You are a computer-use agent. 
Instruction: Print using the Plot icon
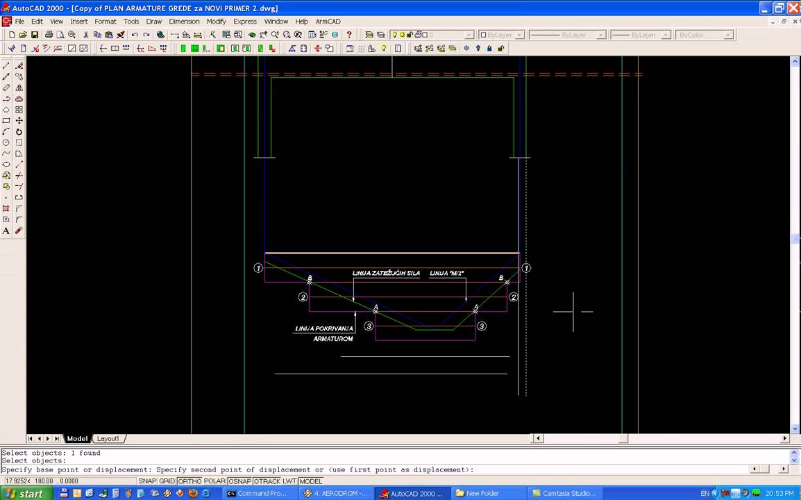point(49,35)
